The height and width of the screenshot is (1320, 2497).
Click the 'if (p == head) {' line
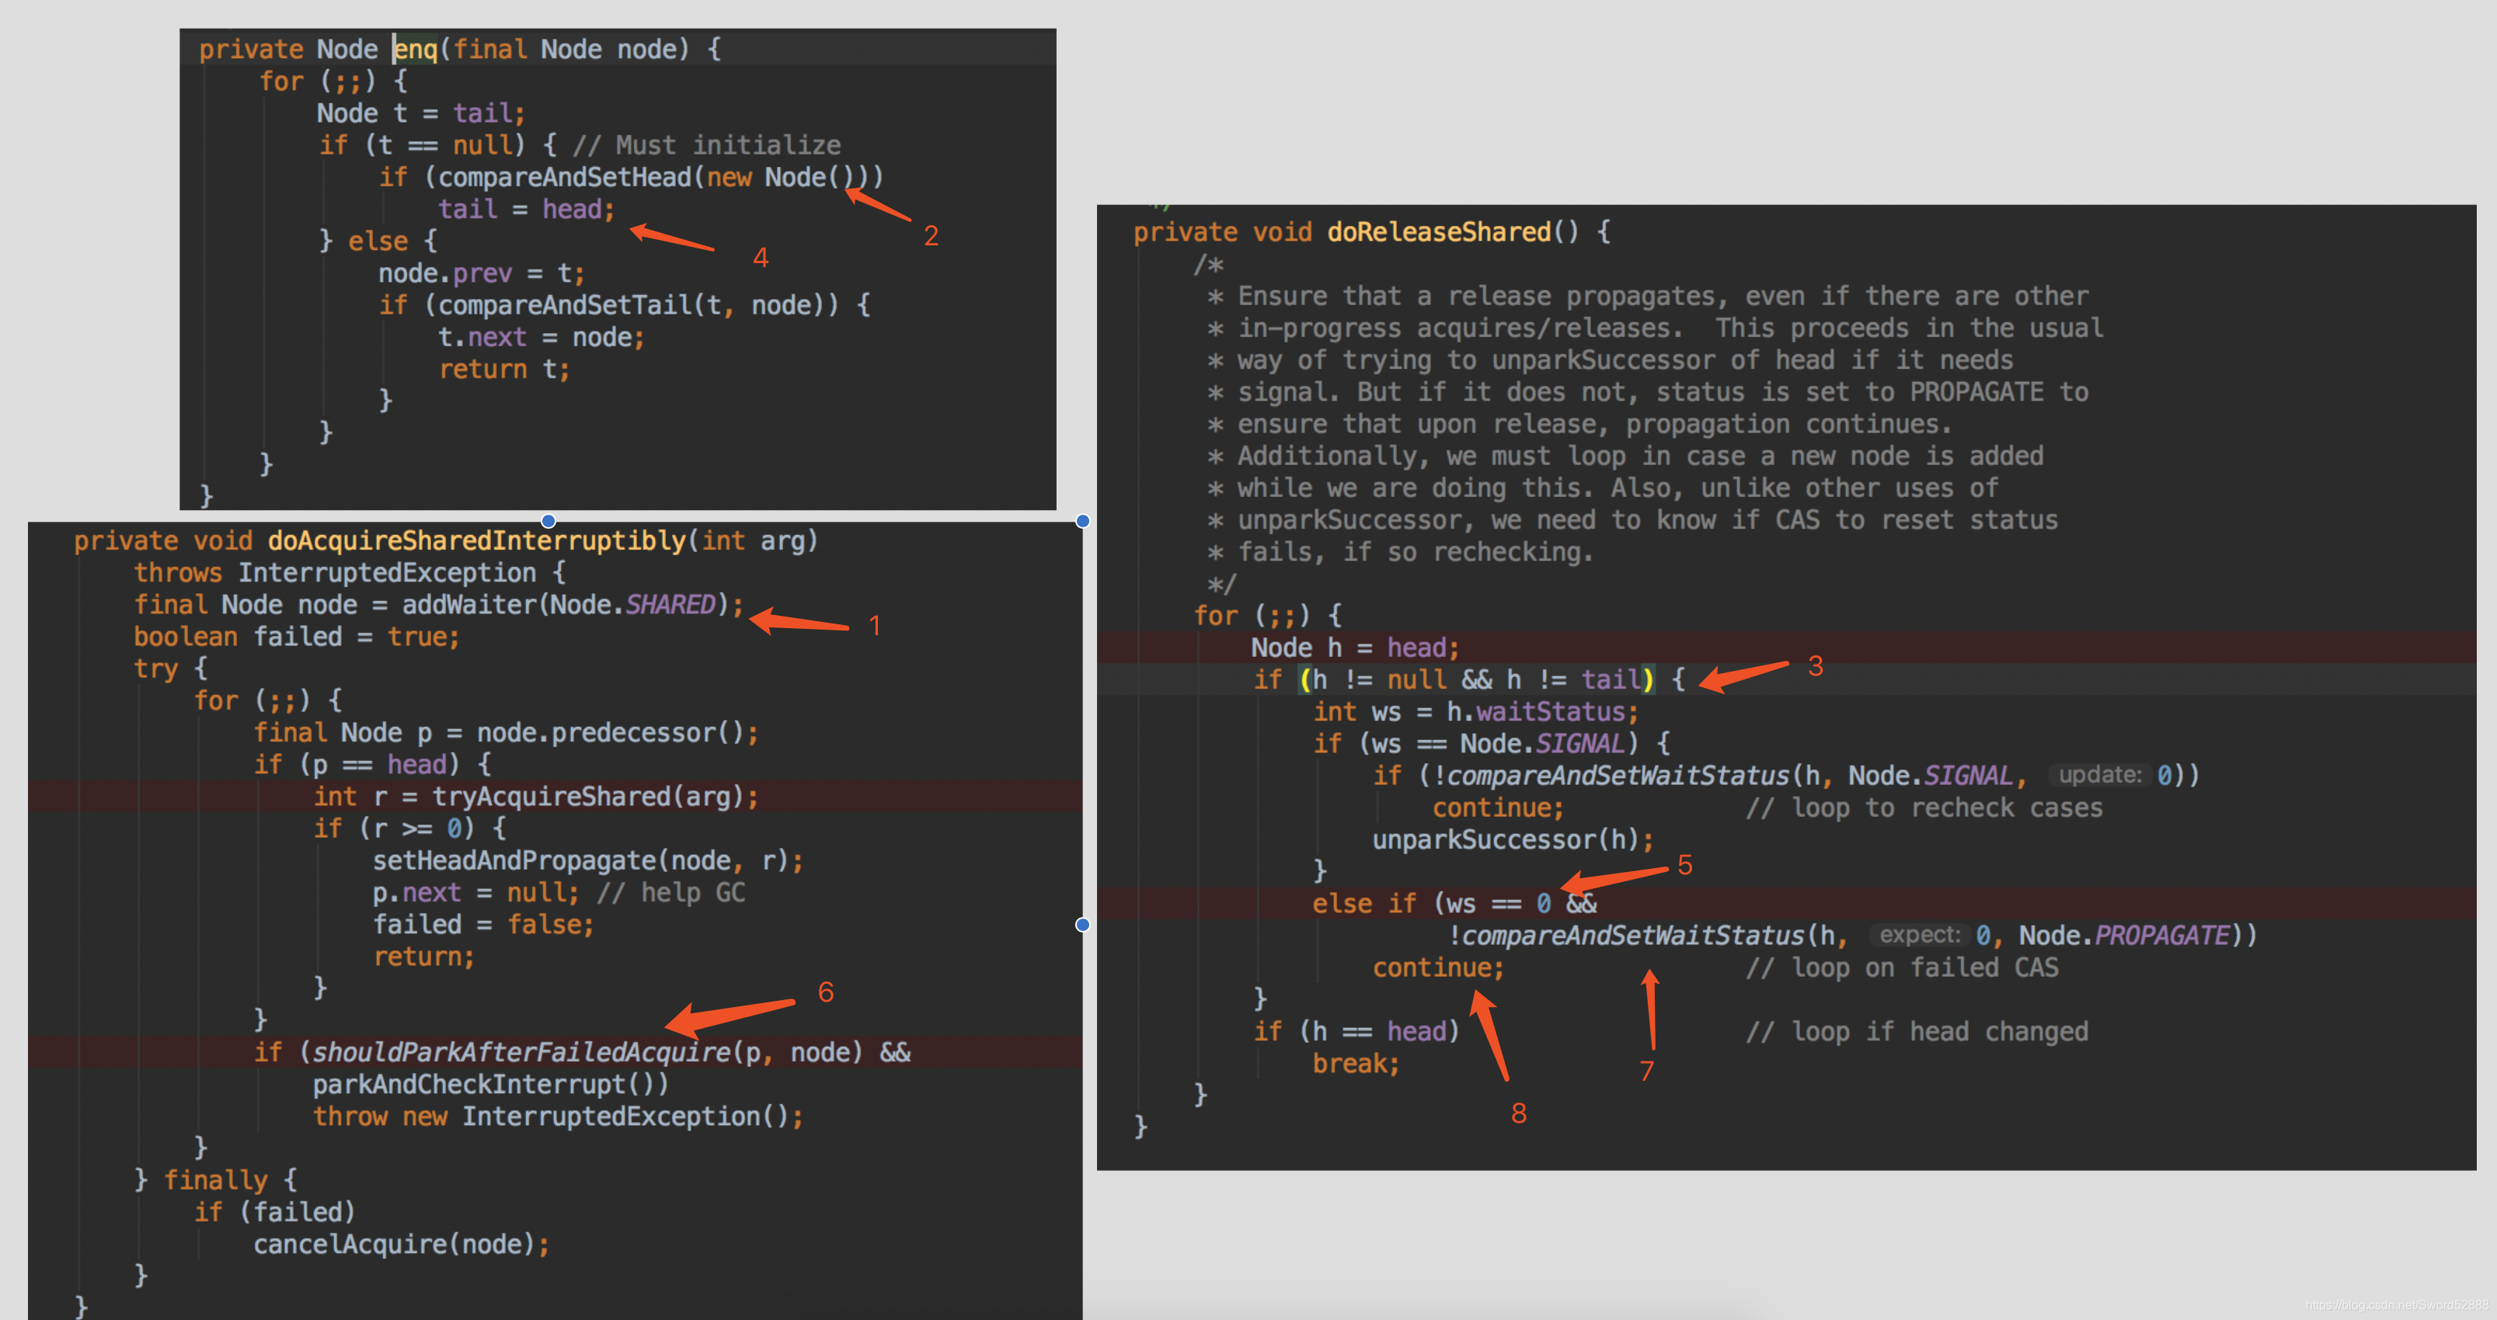click(372, 764)
